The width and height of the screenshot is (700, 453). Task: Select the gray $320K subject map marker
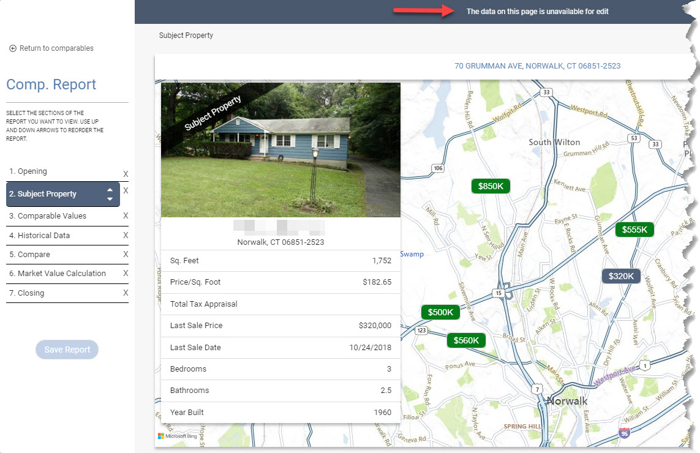coord(621,276)
